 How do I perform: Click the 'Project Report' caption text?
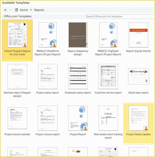pos(78,134)
